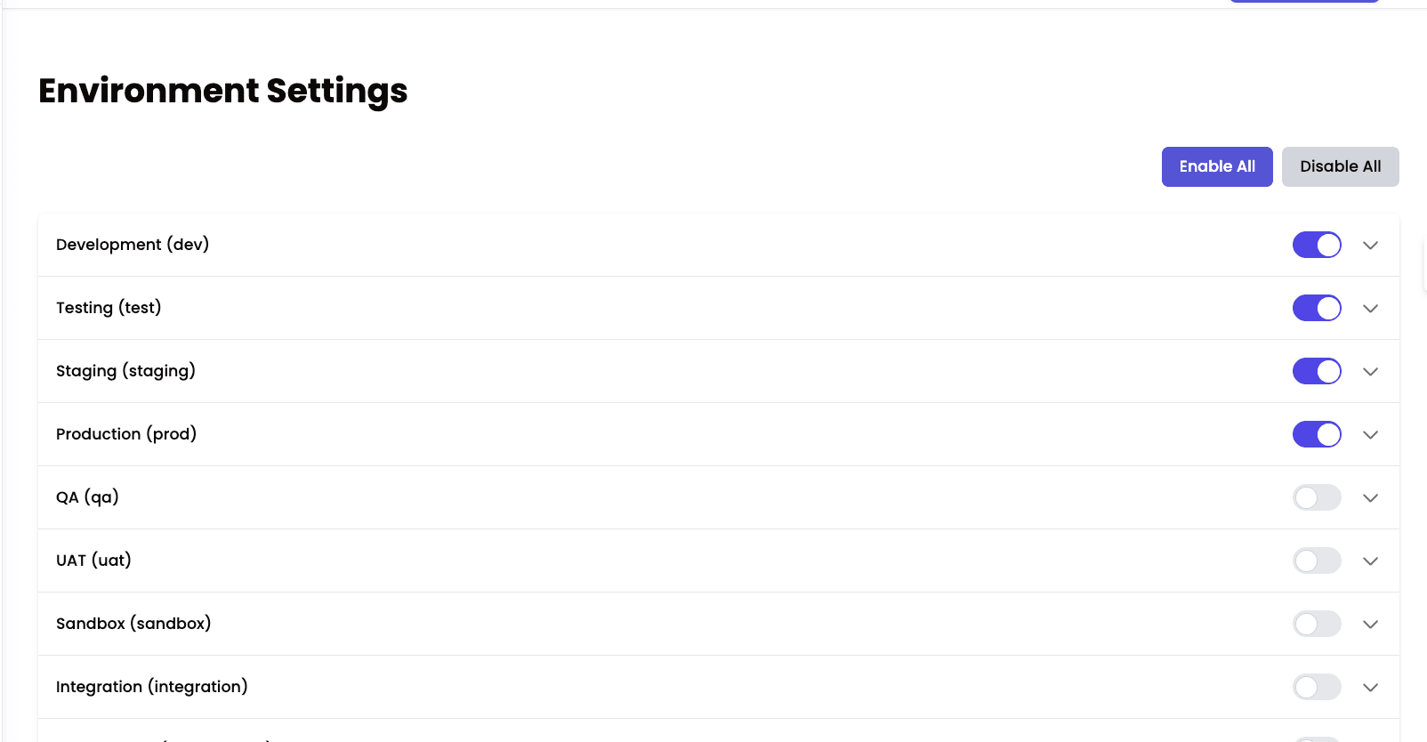Expand the Production (prod) chevron

pyautogui.click(x=1370, y=435)
